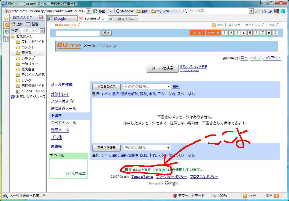This screenshot has width=289, height=201.
Task: Open the favorites search field dropdown
Action: click(42, 31)
